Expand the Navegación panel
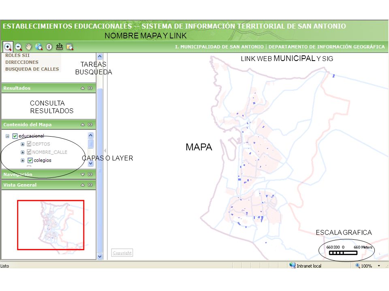This screenshot has height=291, width=389. (x=83, y=175)
